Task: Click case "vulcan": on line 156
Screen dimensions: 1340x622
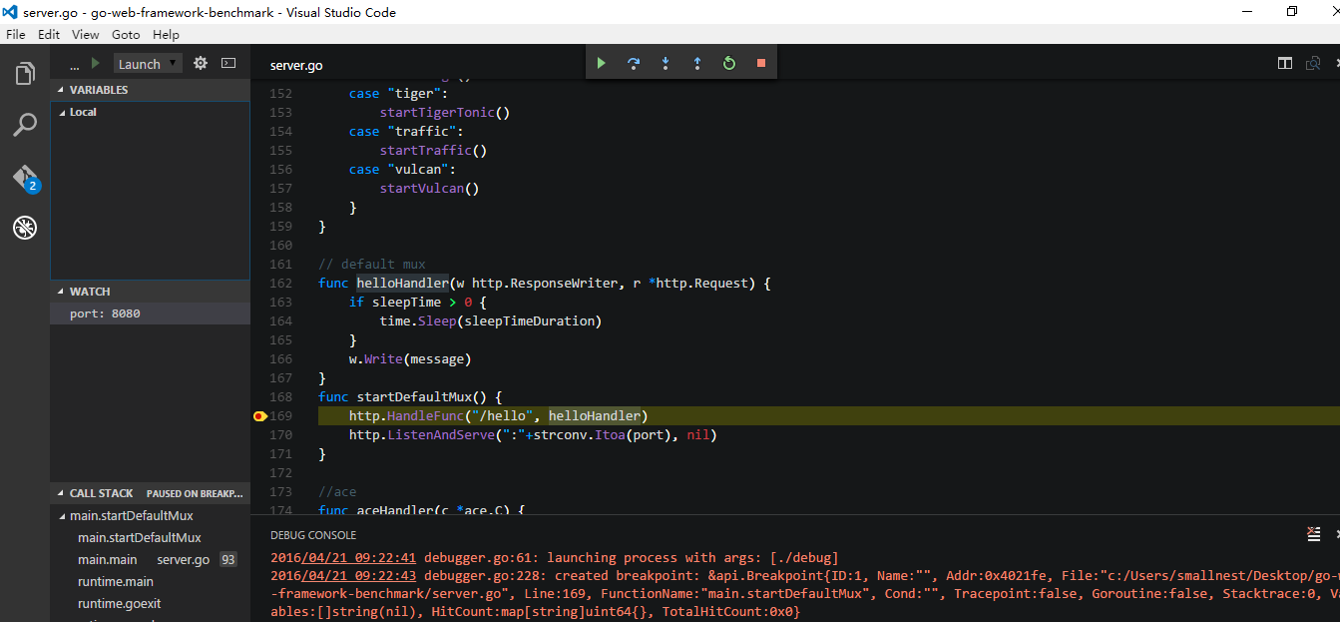Action: click(402, 170)
